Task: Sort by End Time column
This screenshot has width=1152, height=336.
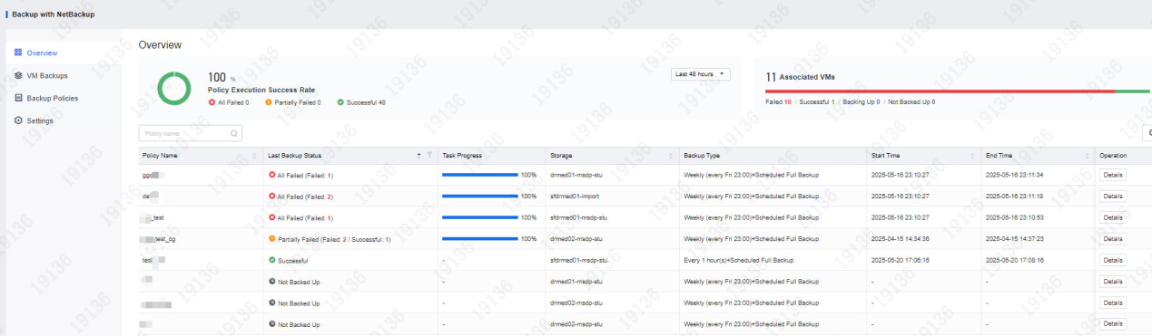Action: (x=1088, y=156)
